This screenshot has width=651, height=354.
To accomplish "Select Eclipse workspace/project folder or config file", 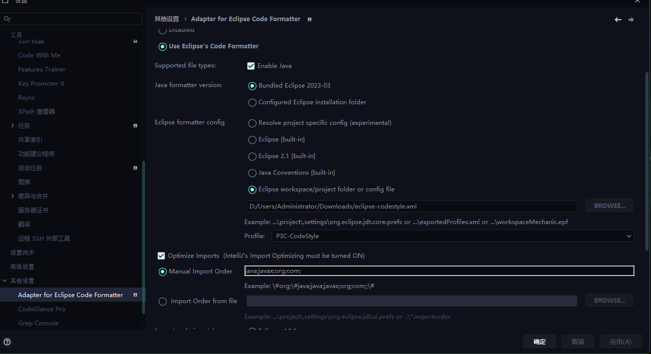I will point(252,189).
